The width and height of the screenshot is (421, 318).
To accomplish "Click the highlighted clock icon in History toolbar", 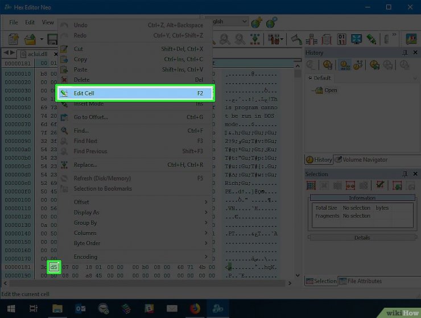I will click(345, 65).
